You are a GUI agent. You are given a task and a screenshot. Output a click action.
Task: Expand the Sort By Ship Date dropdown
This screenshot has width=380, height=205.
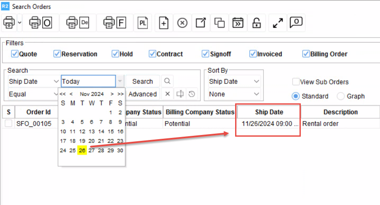234,81
